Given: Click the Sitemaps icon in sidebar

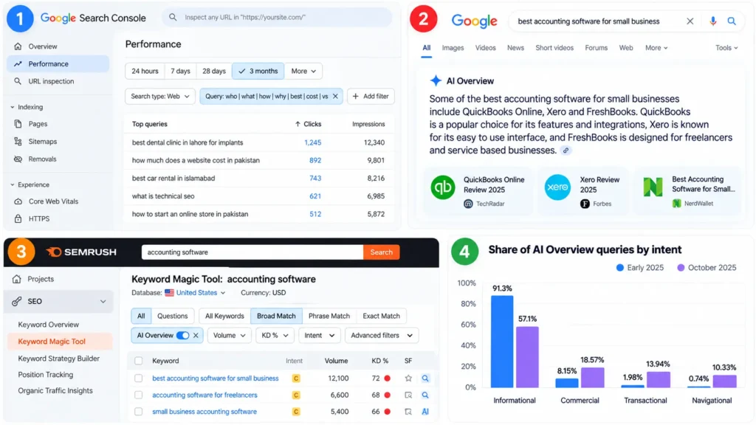Looking at the screenshot, I should [x=18, y=141].
